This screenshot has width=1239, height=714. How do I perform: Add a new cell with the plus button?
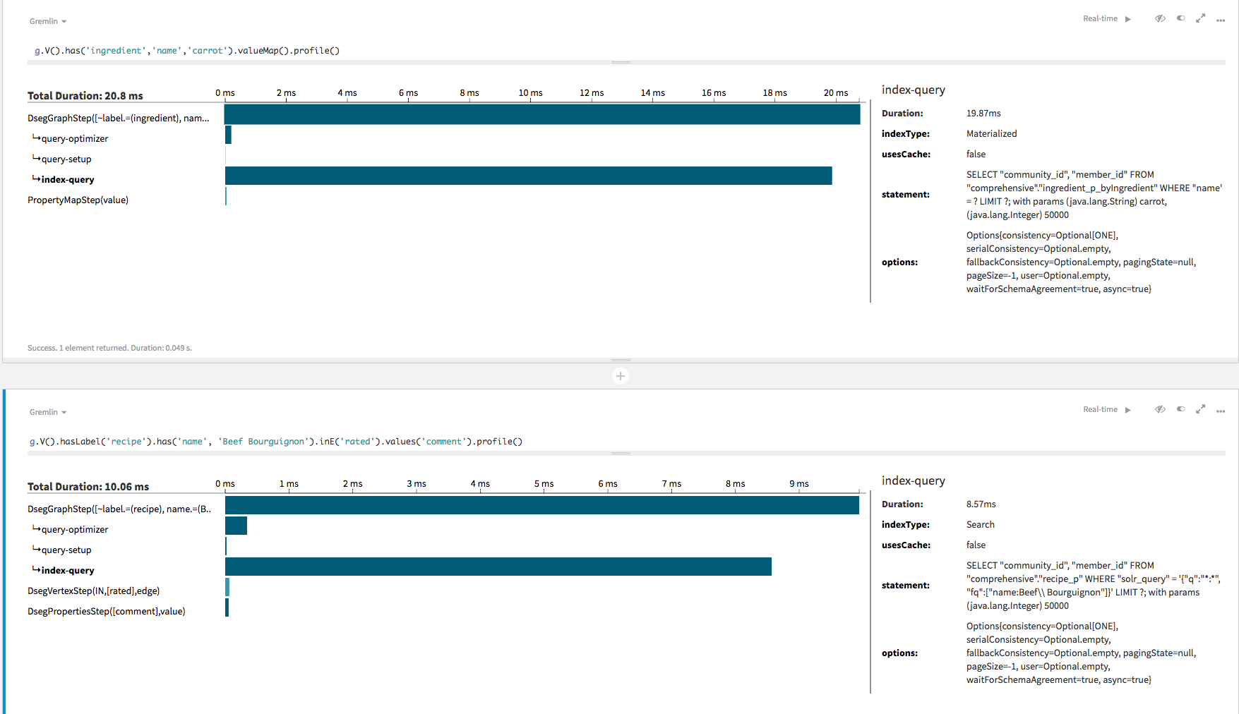click(620, 375)
